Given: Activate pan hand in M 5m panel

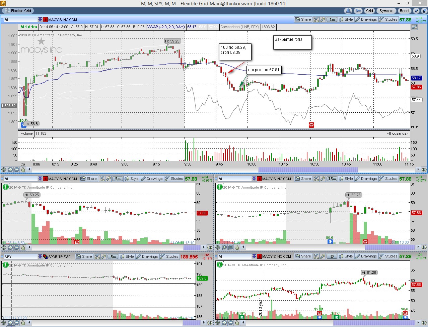Looking at the screenshot, I should [x=23, y=247].
